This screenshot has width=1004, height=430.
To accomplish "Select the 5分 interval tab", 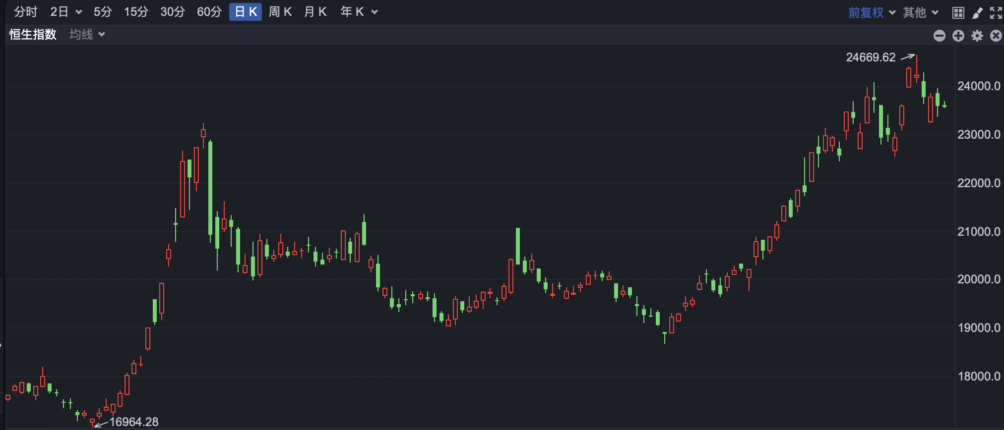I will (x=103, y=12).
